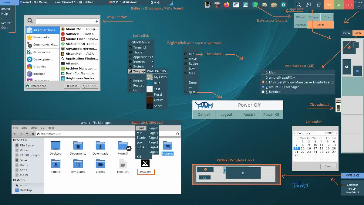The height and width of the screenshot is (205, 364).
Task: Click the Preferences button in App Finder
Action: (36, 86)
